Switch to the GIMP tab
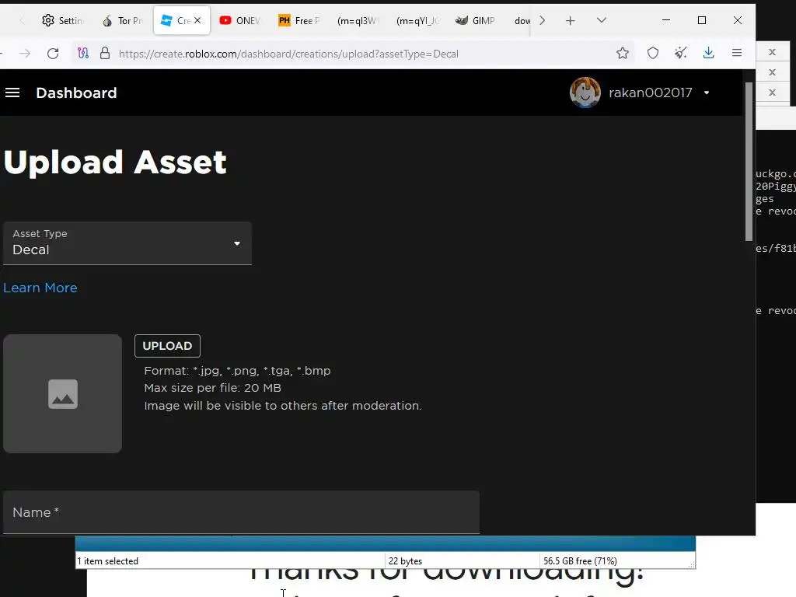The image size is (796, 597). 475,21
